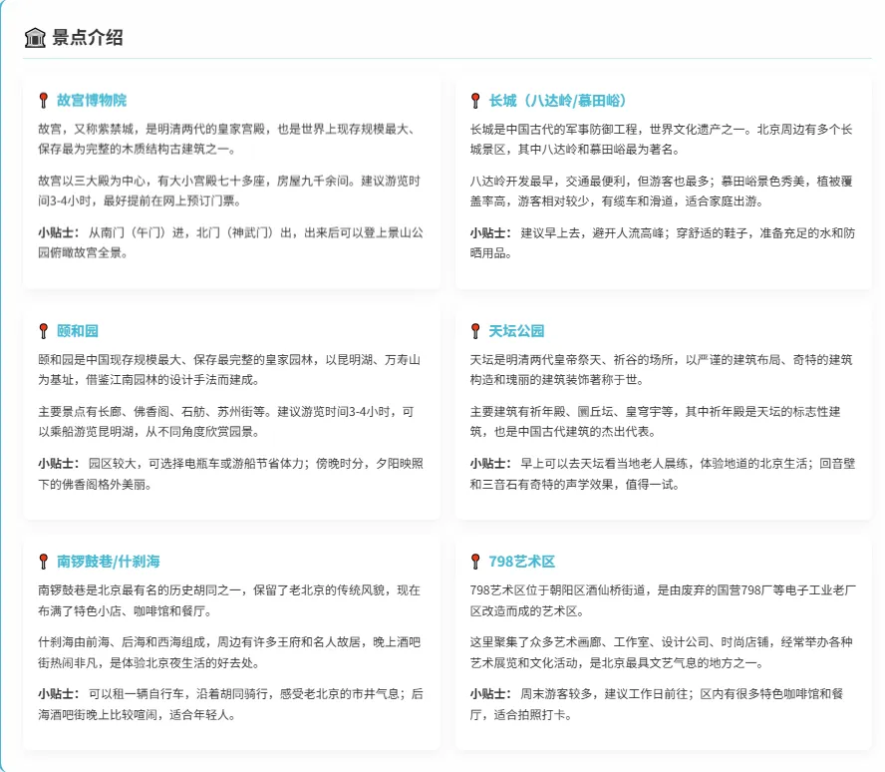This screenshot has height=772, width=885.
Task: Open the 798艺术区 card title
Action: [522, 562]
